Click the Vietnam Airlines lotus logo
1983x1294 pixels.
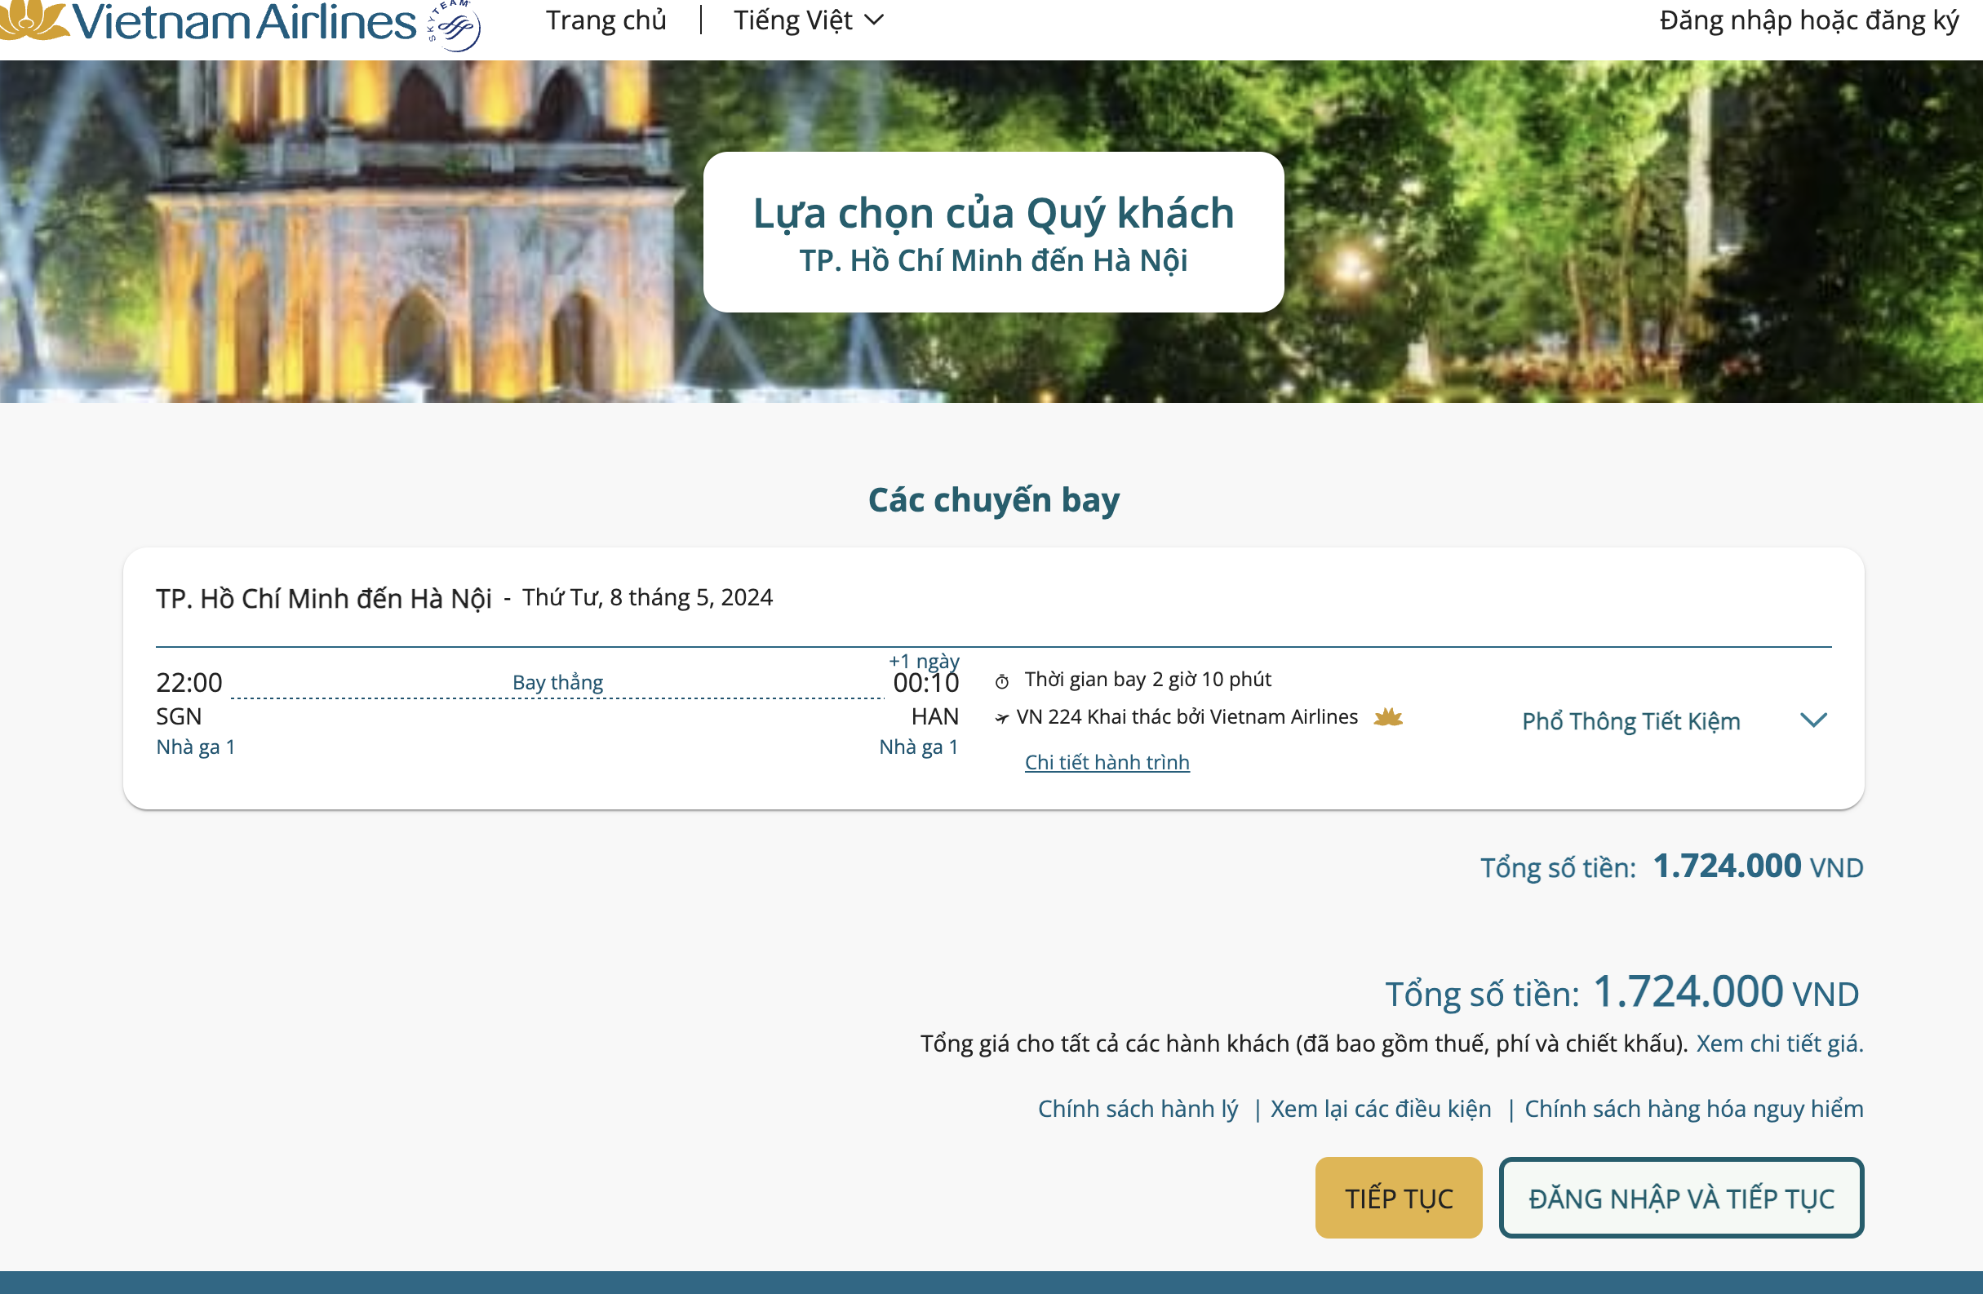click(208, 22)
